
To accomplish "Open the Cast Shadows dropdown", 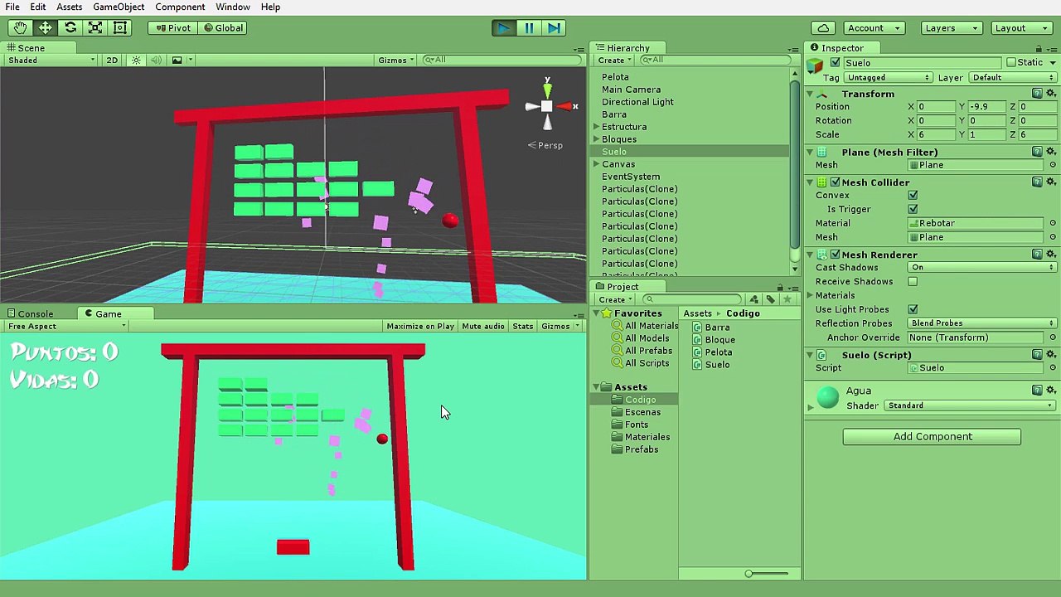I will click(x=982, y=268).
